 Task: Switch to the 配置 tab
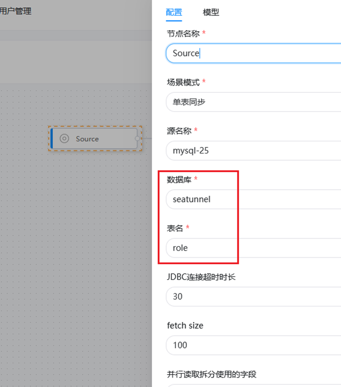coord(174,12)
